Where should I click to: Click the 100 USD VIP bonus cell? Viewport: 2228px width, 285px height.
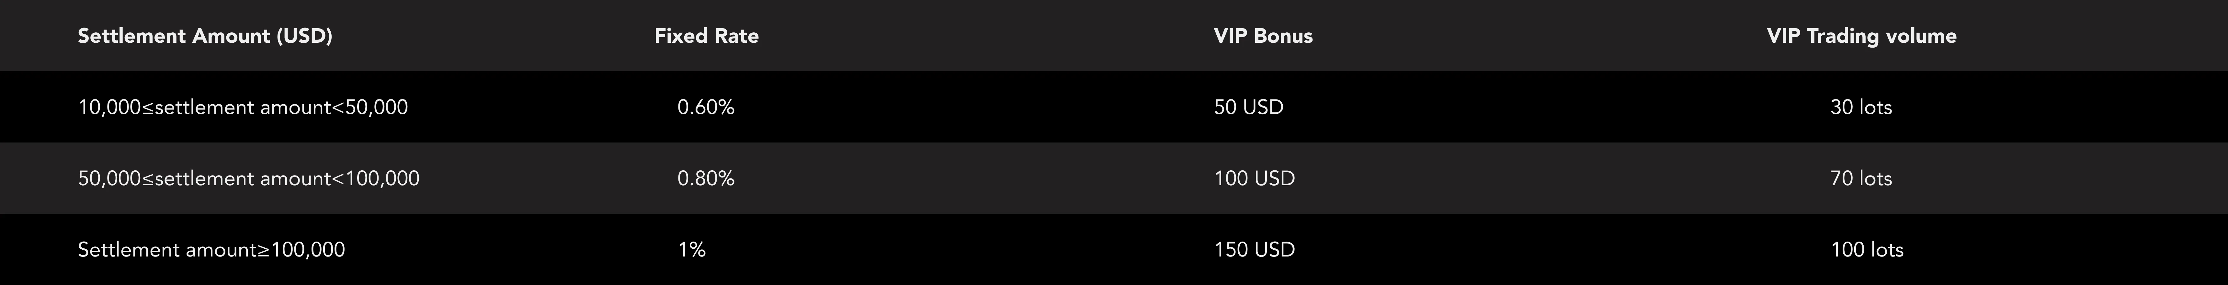click(x=1254, y=178)
